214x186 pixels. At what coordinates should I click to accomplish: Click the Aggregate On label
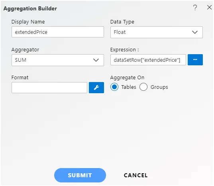pyautogui.click(x=127, y=78)
